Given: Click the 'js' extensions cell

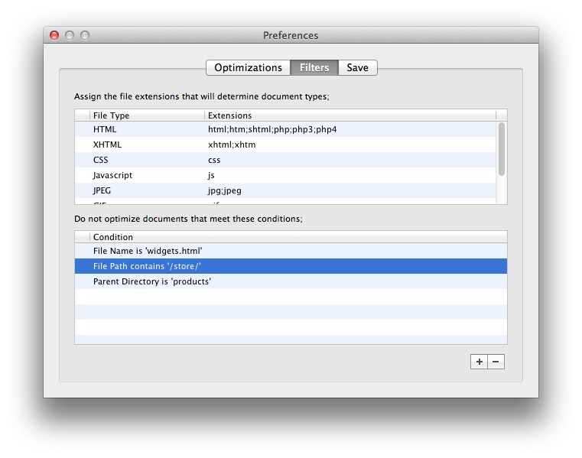Looking at the screenshot, I should [211, 176].
